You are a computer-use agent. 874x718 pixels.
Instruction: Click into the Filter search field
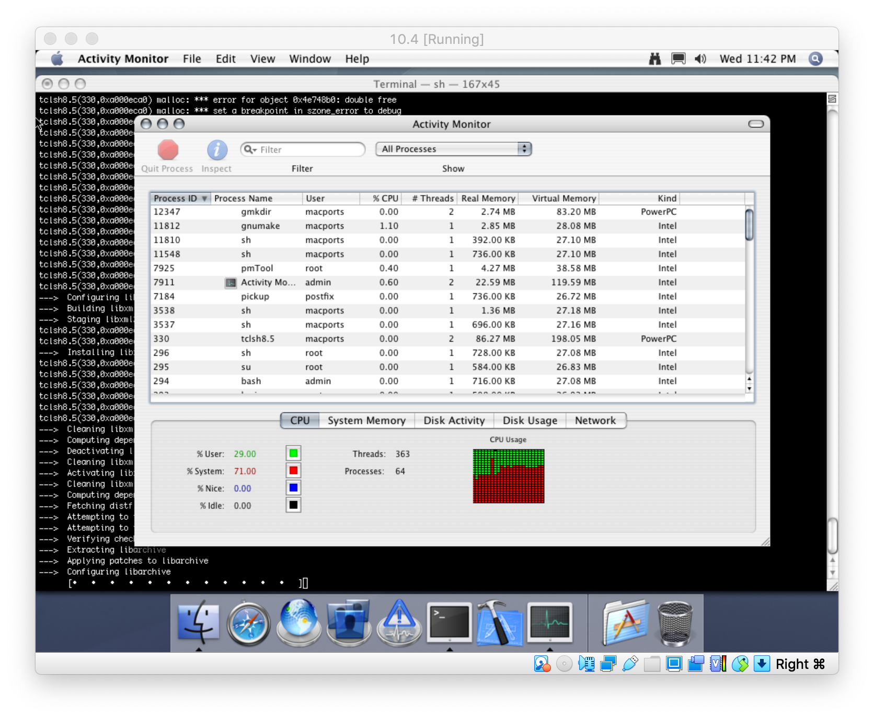pos(303,149)
